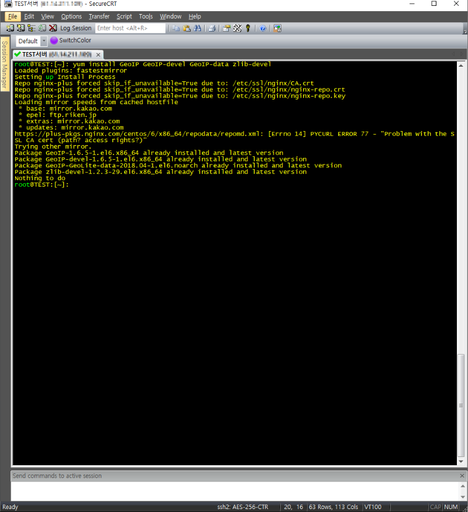Image resolution: width=468 pixels, height=512 pixels.
Task: Click the Enter host input field
Action: coord(130,28)
